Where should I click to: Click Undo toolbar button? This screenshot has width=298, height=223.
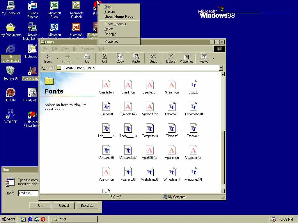[153, 58]
